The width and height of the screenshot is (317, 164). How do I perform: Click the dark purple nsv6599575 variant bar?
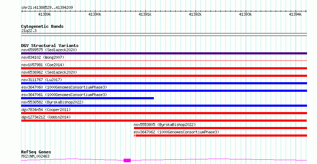(x=164, y=53)
